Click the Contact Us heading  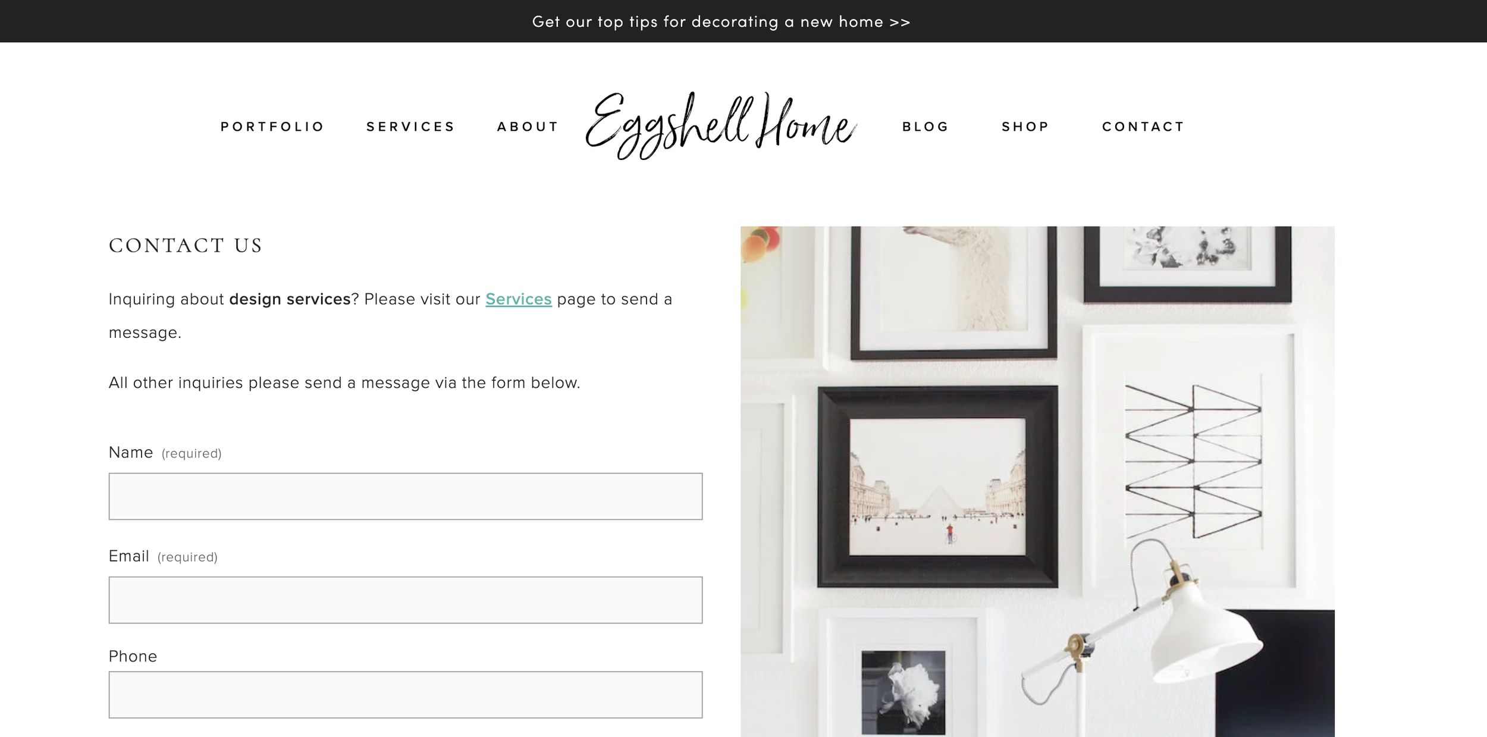[x=185, y=246]
